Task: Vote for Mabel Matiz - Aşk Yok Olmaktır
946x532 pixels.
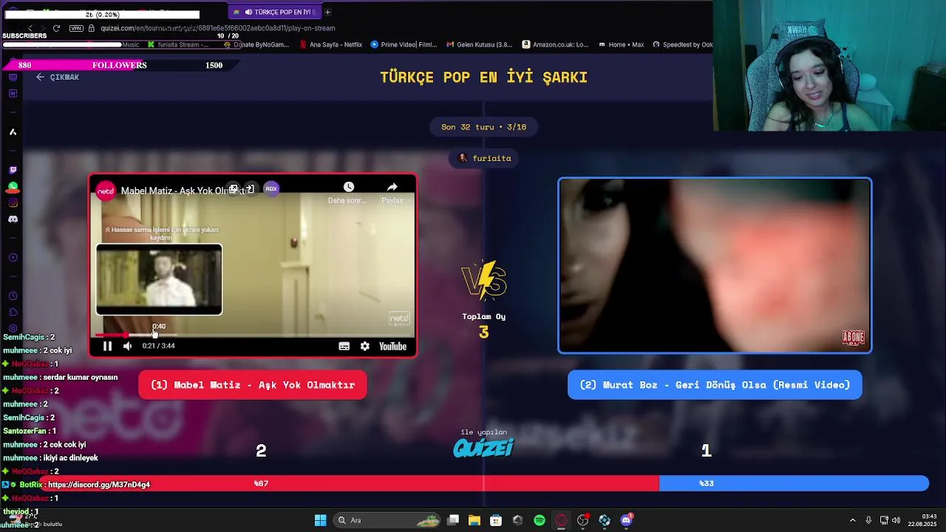Action: pyautogui.click(x=253, y=385)
